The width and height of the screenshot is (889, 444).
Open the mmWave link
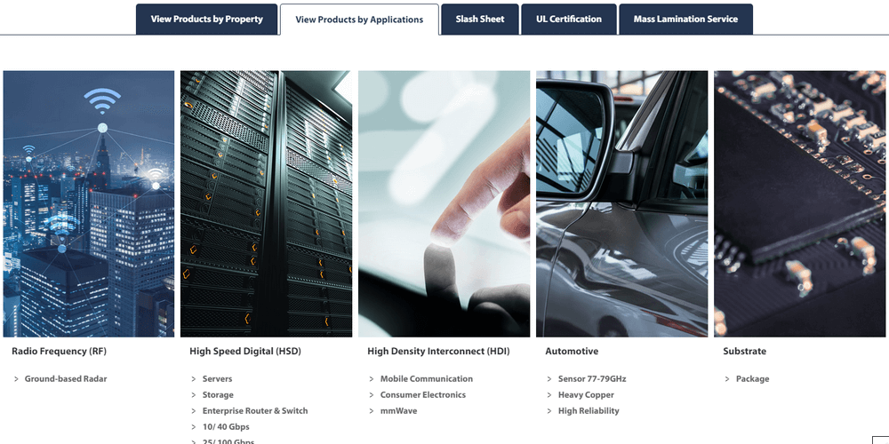(x=398, y=410)
